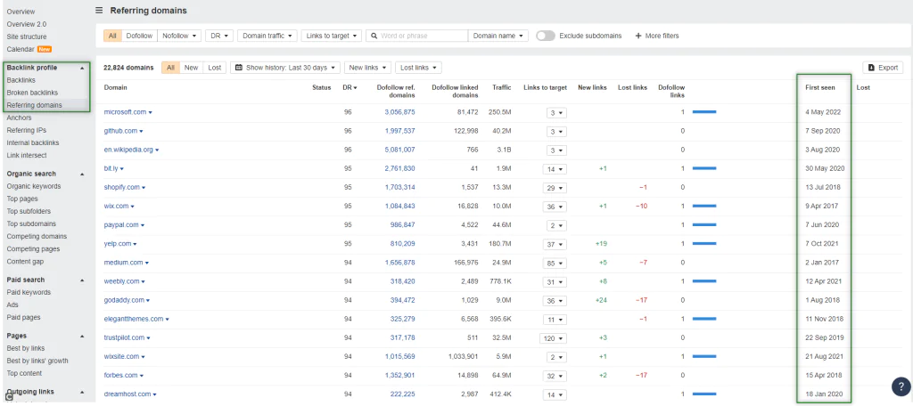Open the Lost links dropdown
This screenshot has width=913, height=406.
pyautogui.click(x=418, y=68)
